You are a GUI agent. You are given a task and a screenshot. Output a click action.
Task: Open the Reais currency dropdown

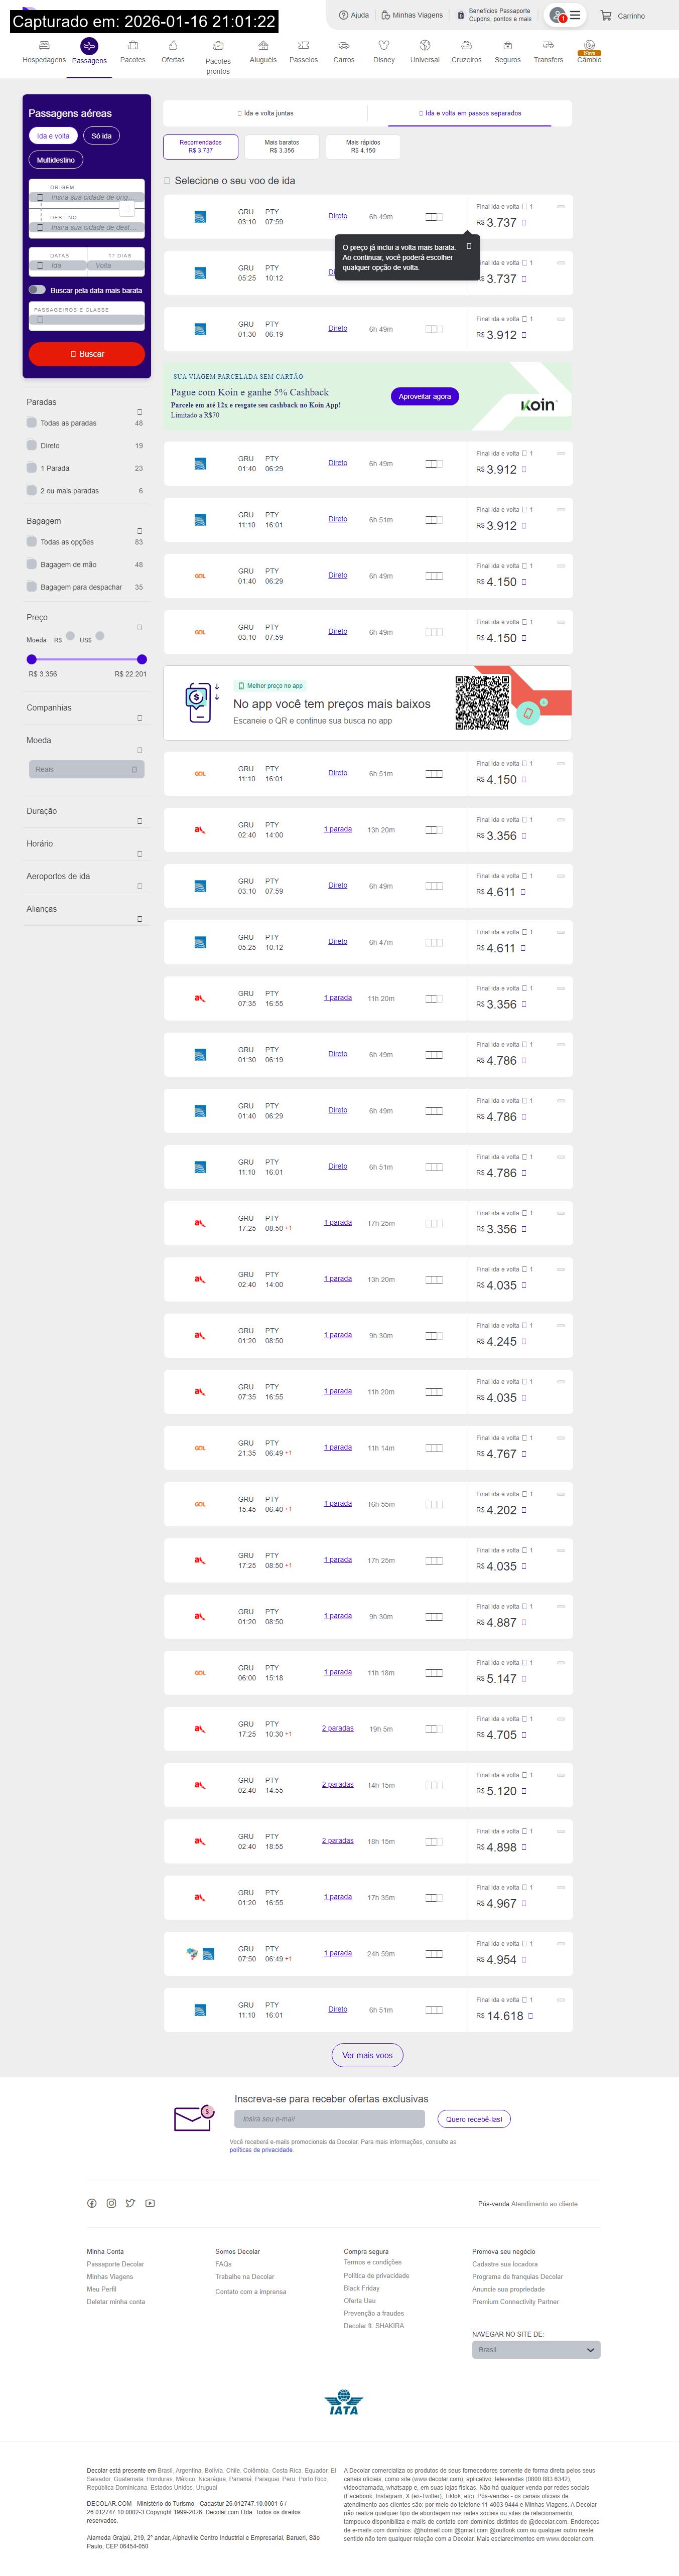pyautogui.click(x=86, y=769)
